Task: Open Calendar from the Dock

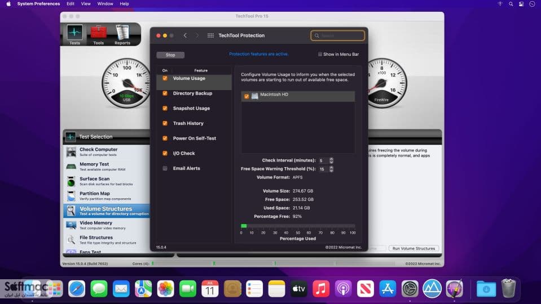Action: 210,288
